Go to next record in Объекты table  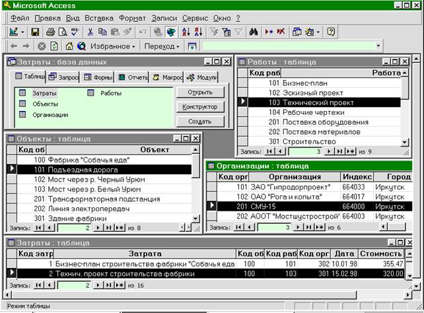pyautogui.click(x=98, y=228)
